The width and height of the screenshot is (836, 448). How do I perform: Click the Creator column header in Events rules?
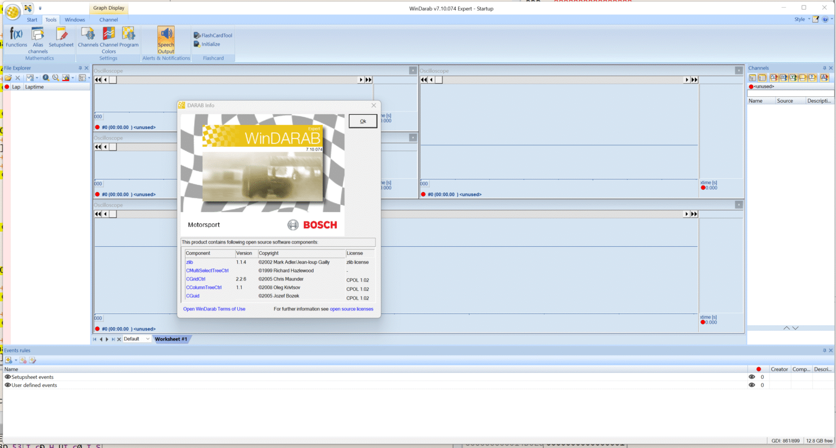pyautogui.click(x=779, y=369)
